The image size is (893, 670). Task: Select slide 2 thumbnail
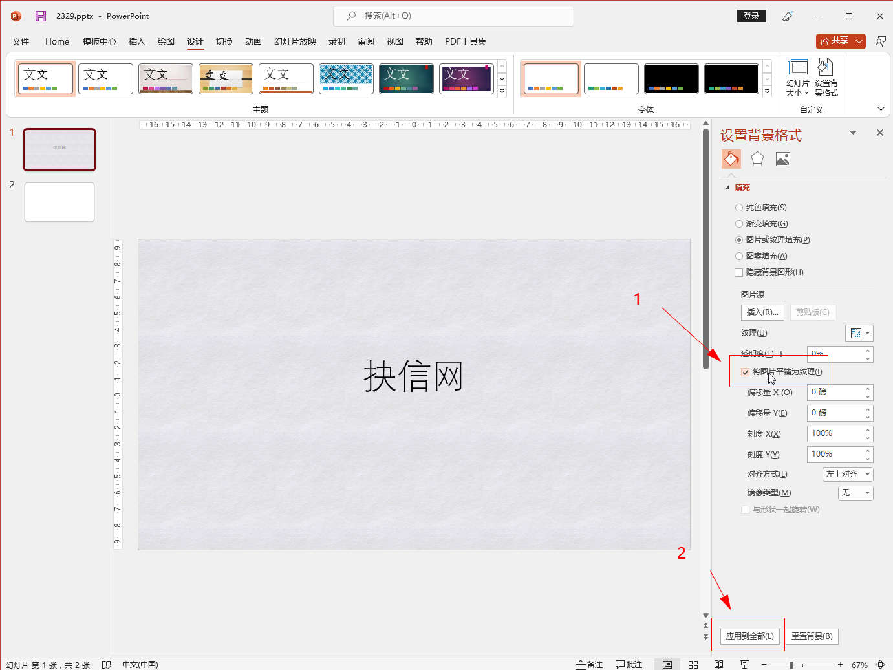59,202
